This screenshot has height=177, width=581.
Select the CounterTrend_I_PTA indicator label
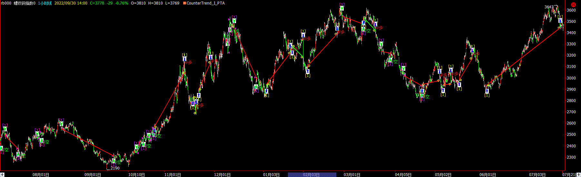point(206,3)
